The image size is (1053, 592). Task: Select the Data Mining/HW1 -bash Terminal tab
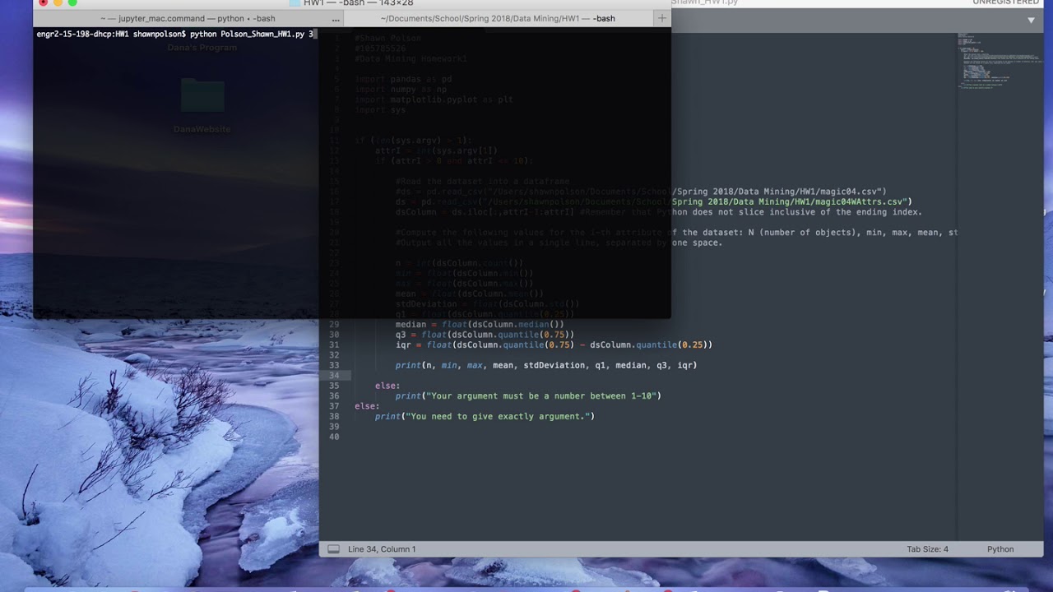[498, 18]
